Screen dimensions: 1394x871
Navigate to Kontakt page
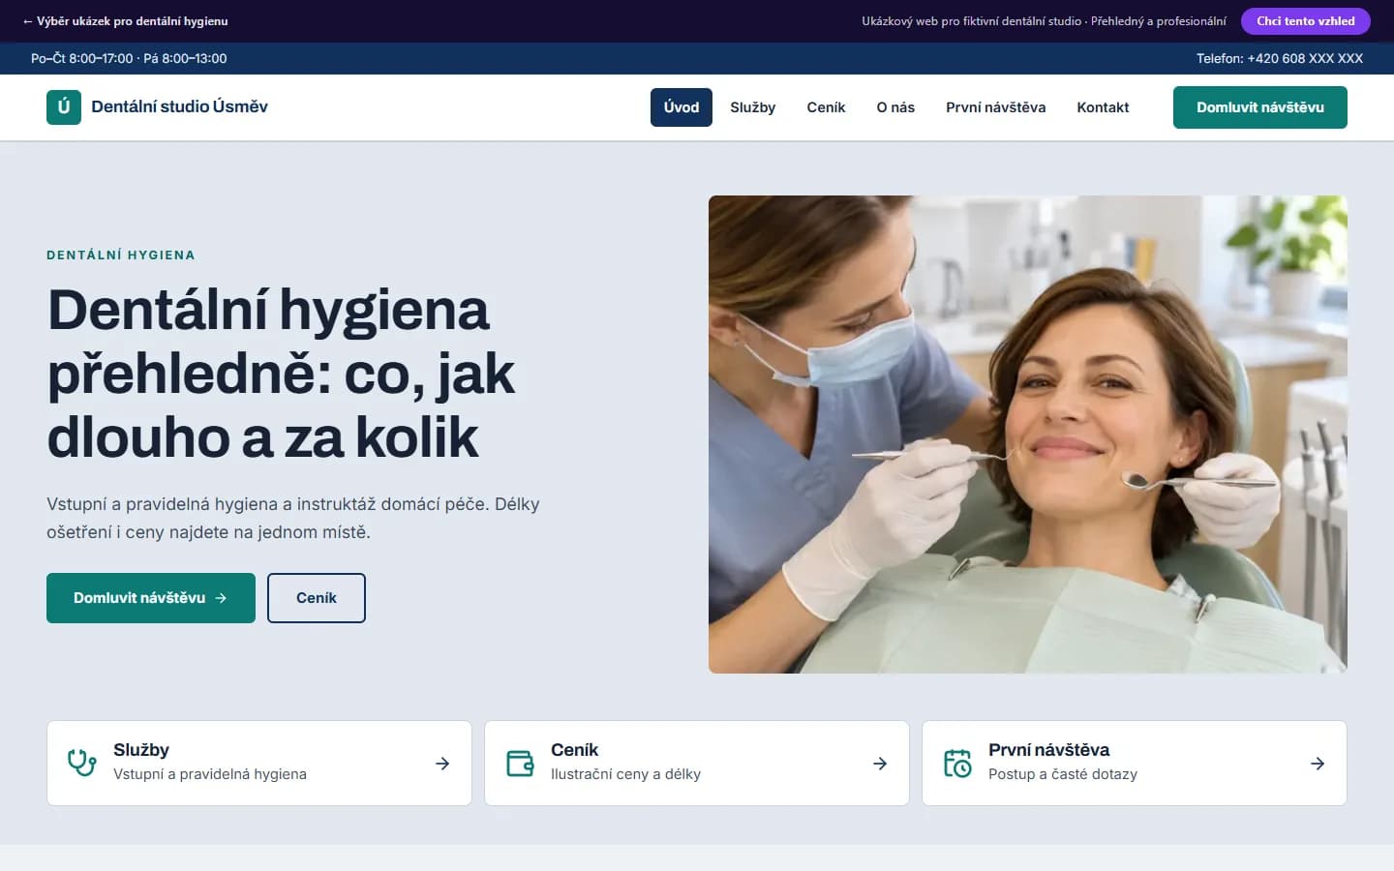point(1103,107)
